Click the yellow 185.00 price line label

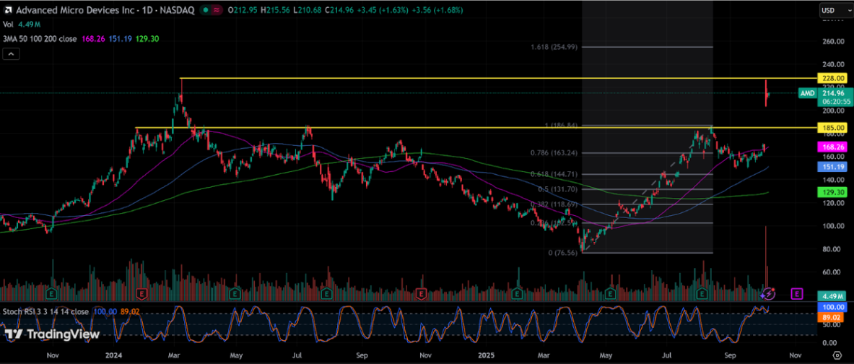pos(827,128)
